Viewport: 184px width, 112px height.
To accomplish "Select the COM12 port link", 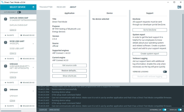I will [13, 53].
